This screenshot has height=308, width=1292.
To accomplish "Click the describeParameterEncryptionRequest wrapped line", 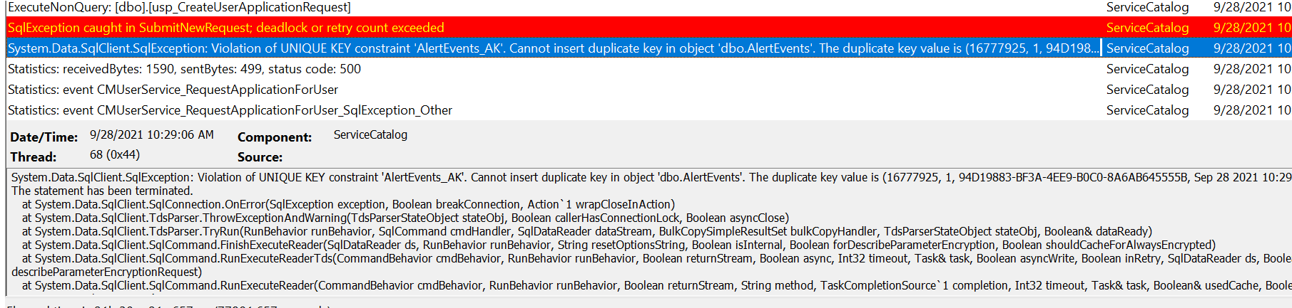I will 106,272.
